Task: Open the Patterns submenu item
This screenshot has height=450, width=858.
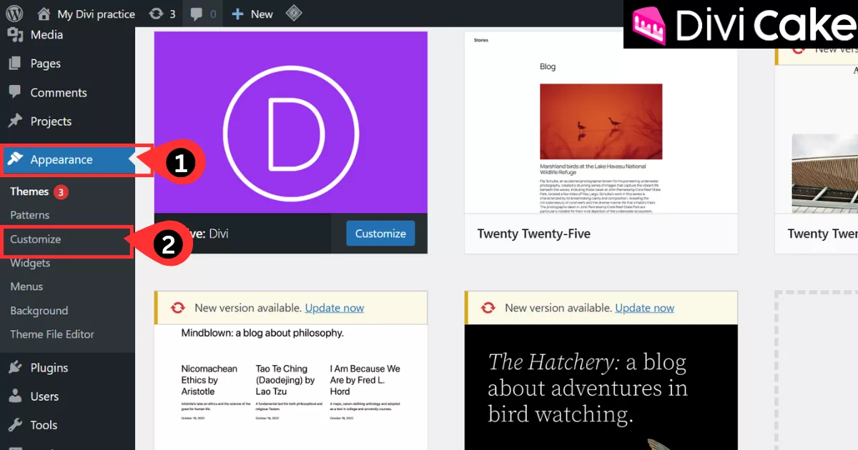Action: (30, 215)
